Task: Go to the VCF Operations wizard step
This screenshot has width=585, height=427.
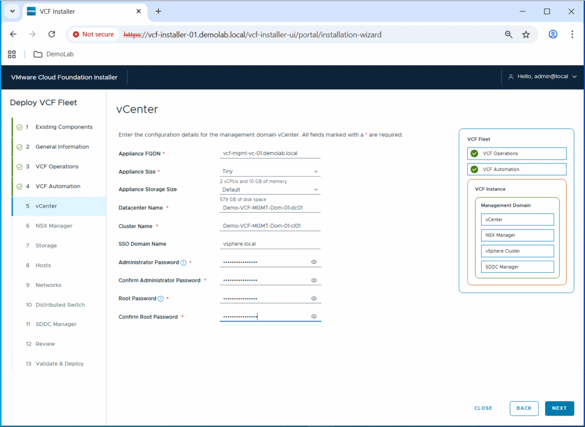Action: [x=57, y=166]
